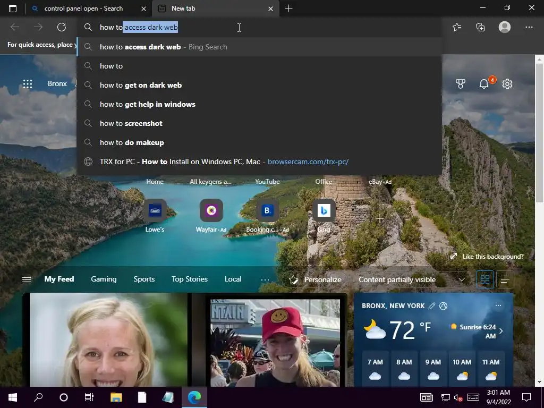Click inside the address bar text field
544x408 pixels.
tap(259, 27)
